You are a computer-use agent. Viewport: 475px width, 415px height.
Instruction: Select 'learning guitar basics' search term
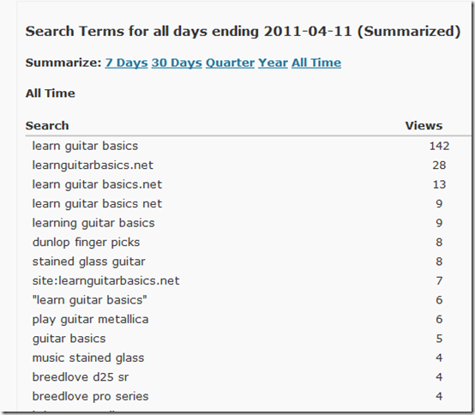(x=93, y=223)
